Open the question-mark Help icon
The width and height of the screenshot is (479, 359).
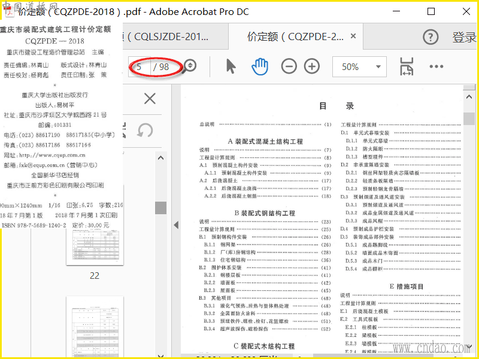431,37
